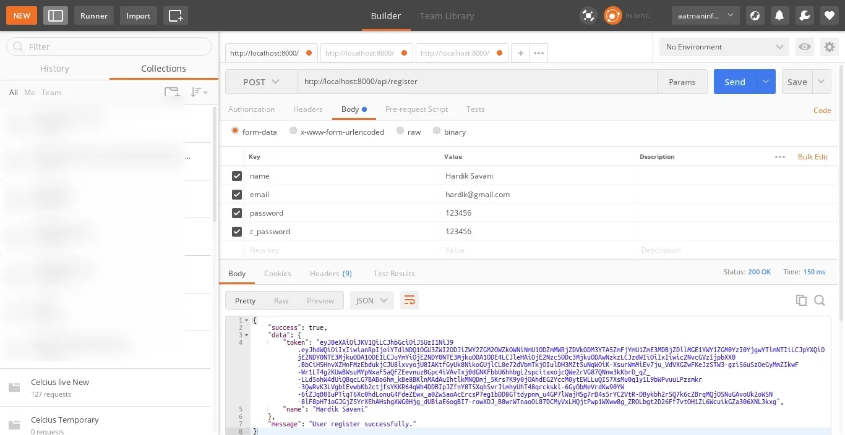
Task: Toggle the sidebar layout icon
Action: 56,15
